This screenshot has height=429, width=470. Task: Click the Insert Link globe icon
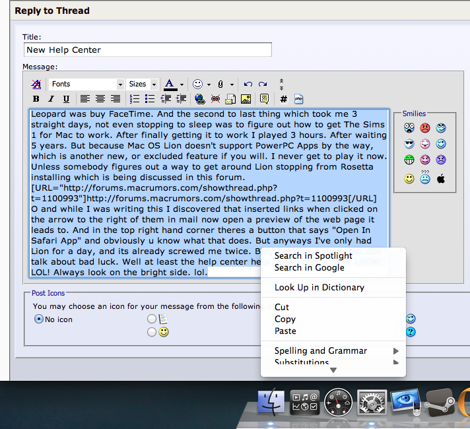coord(200,99)
